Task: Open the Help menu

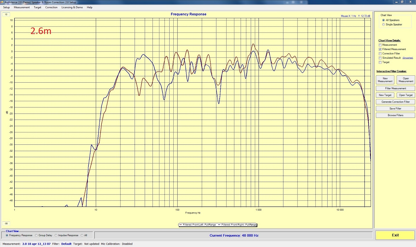Action: tap(90, 8)
